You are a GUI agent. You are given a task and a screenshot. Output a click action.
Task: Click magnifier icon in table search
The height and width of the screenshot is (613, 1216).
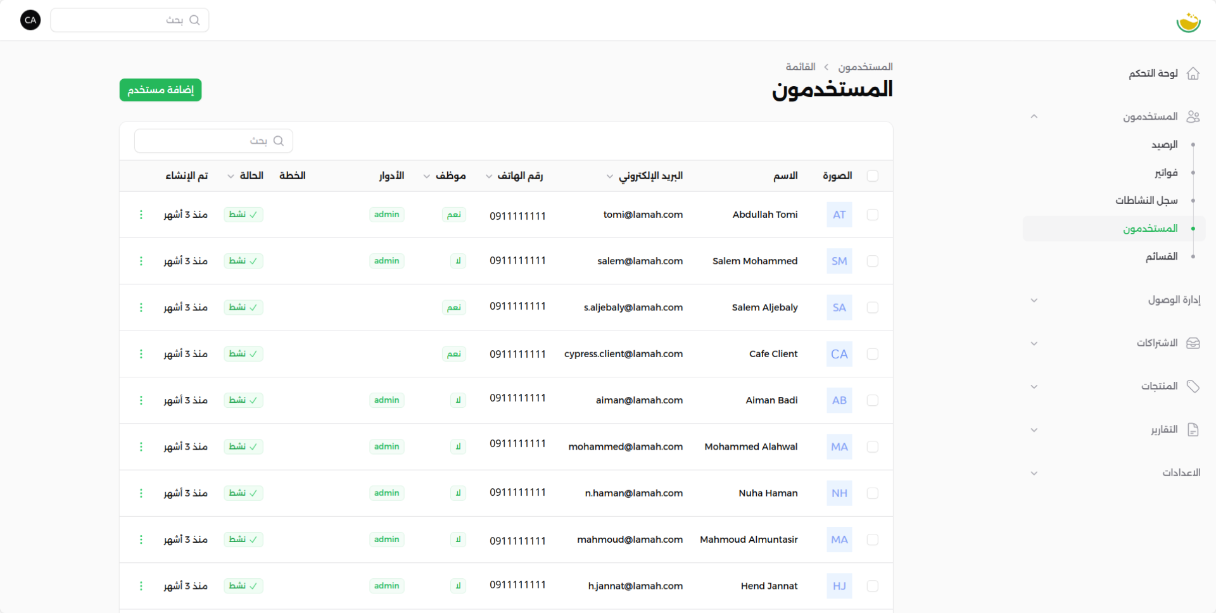pyautogui.click(x=278, y=141)
